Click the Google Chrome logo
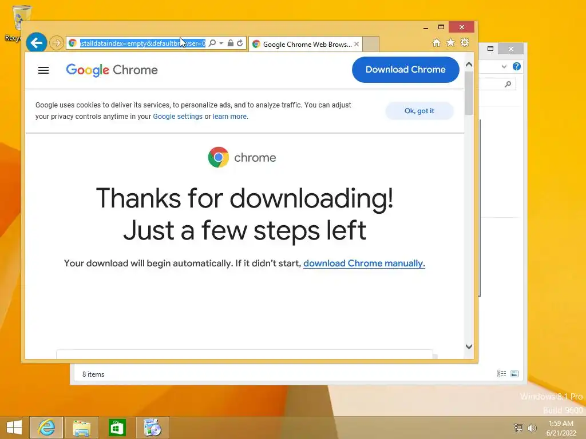This screenshot has width=586, height=439. coord(112,70)
